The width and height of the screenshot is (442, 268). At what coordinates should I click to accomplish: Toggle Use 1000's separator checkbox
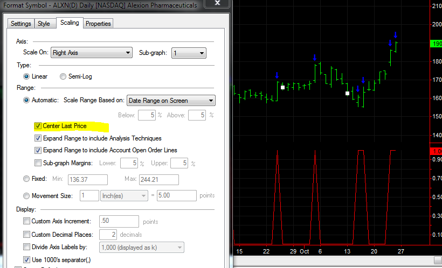pos(26,259)
